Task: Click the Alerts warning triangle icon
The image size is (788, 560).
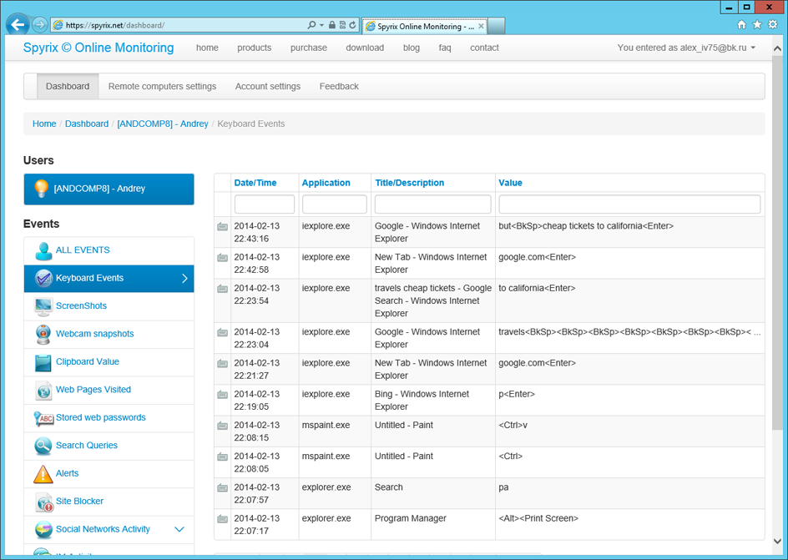Action: point(43,474)
